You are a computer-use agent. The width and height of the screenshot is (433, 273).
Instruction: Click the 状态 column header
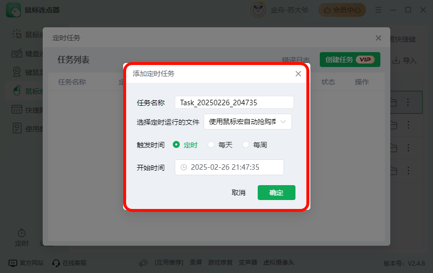pyautogui.click(x=328, y=82)
